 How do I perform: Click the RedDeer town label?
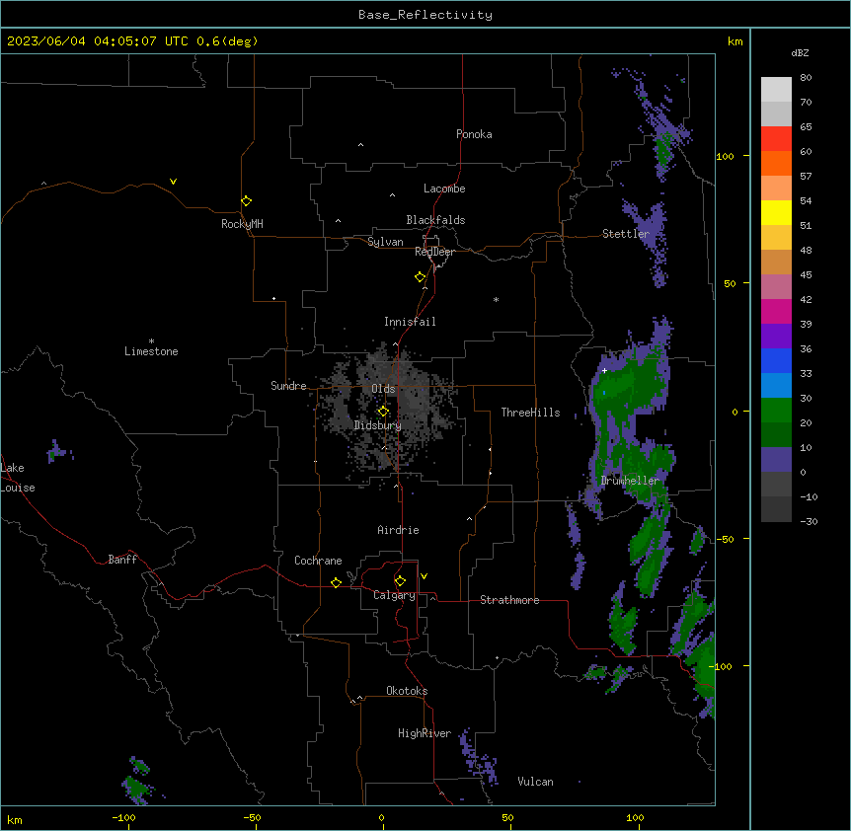point(434,252)
